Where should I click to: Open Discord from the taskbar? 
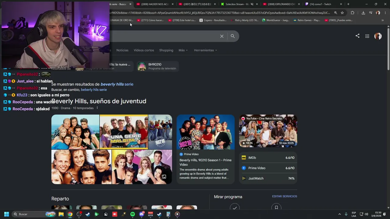pos(141,214)
